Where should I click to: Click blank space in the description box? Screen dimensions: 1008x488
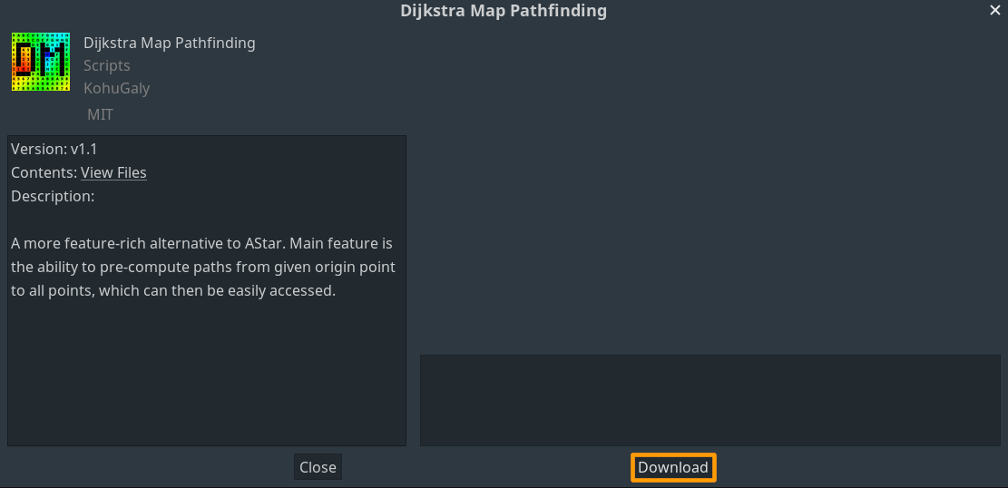pyautogui.click(x=206, y=373)
